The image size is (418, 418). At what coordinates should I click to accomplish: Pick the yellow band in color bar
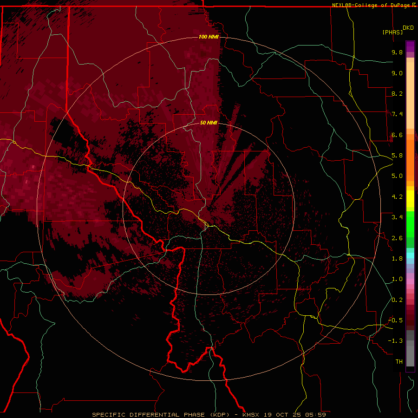click(410, 199)
